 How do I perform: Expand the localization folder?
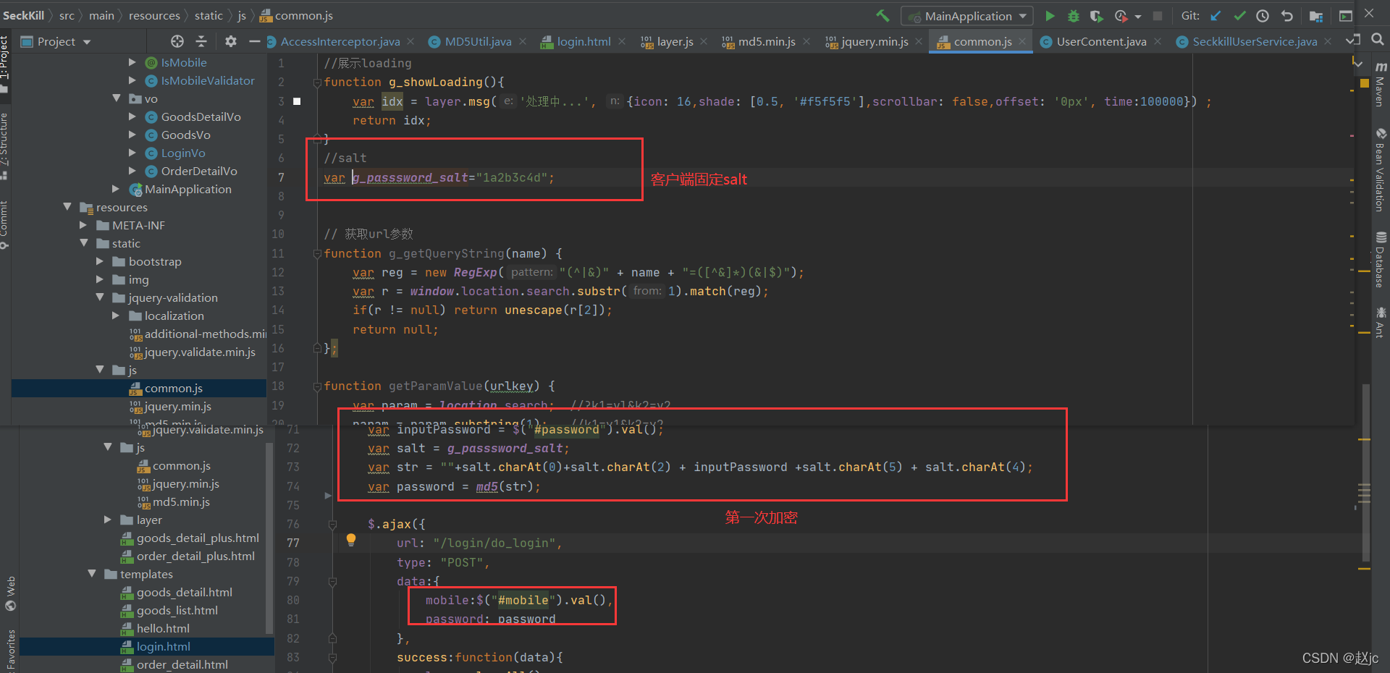tap(117, 316)
